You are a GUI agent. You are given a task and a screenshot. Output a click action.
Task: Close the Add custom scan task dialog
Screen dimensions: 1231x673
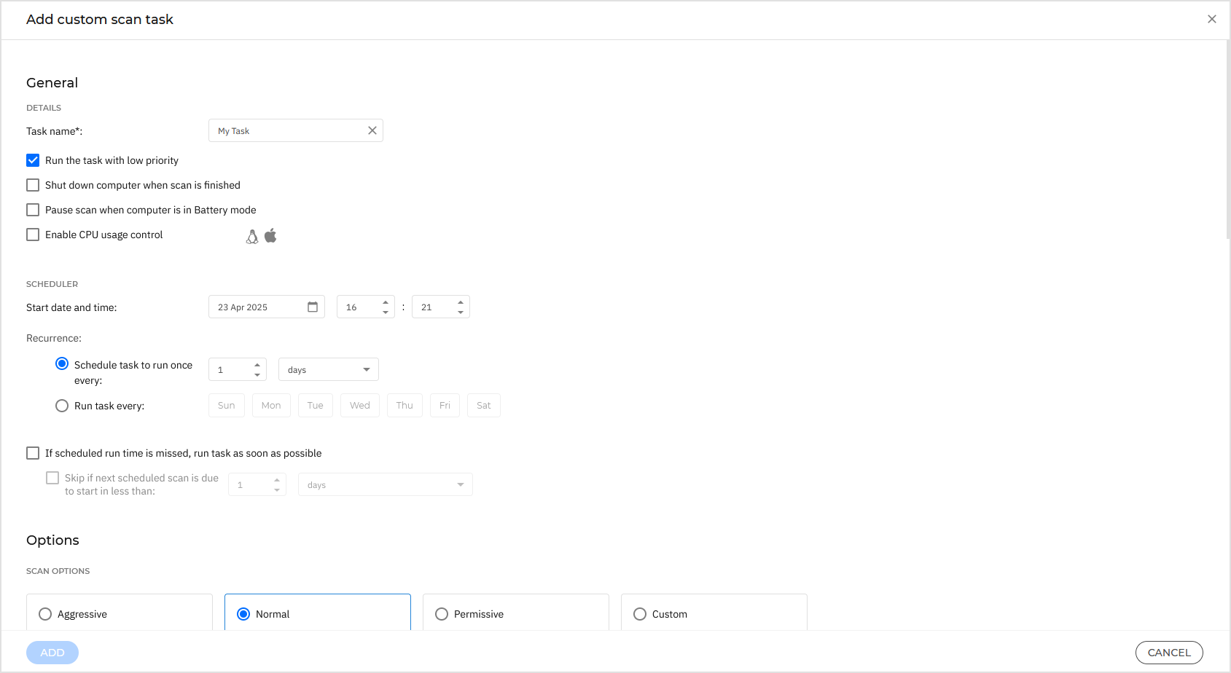tap(1211, 19)
